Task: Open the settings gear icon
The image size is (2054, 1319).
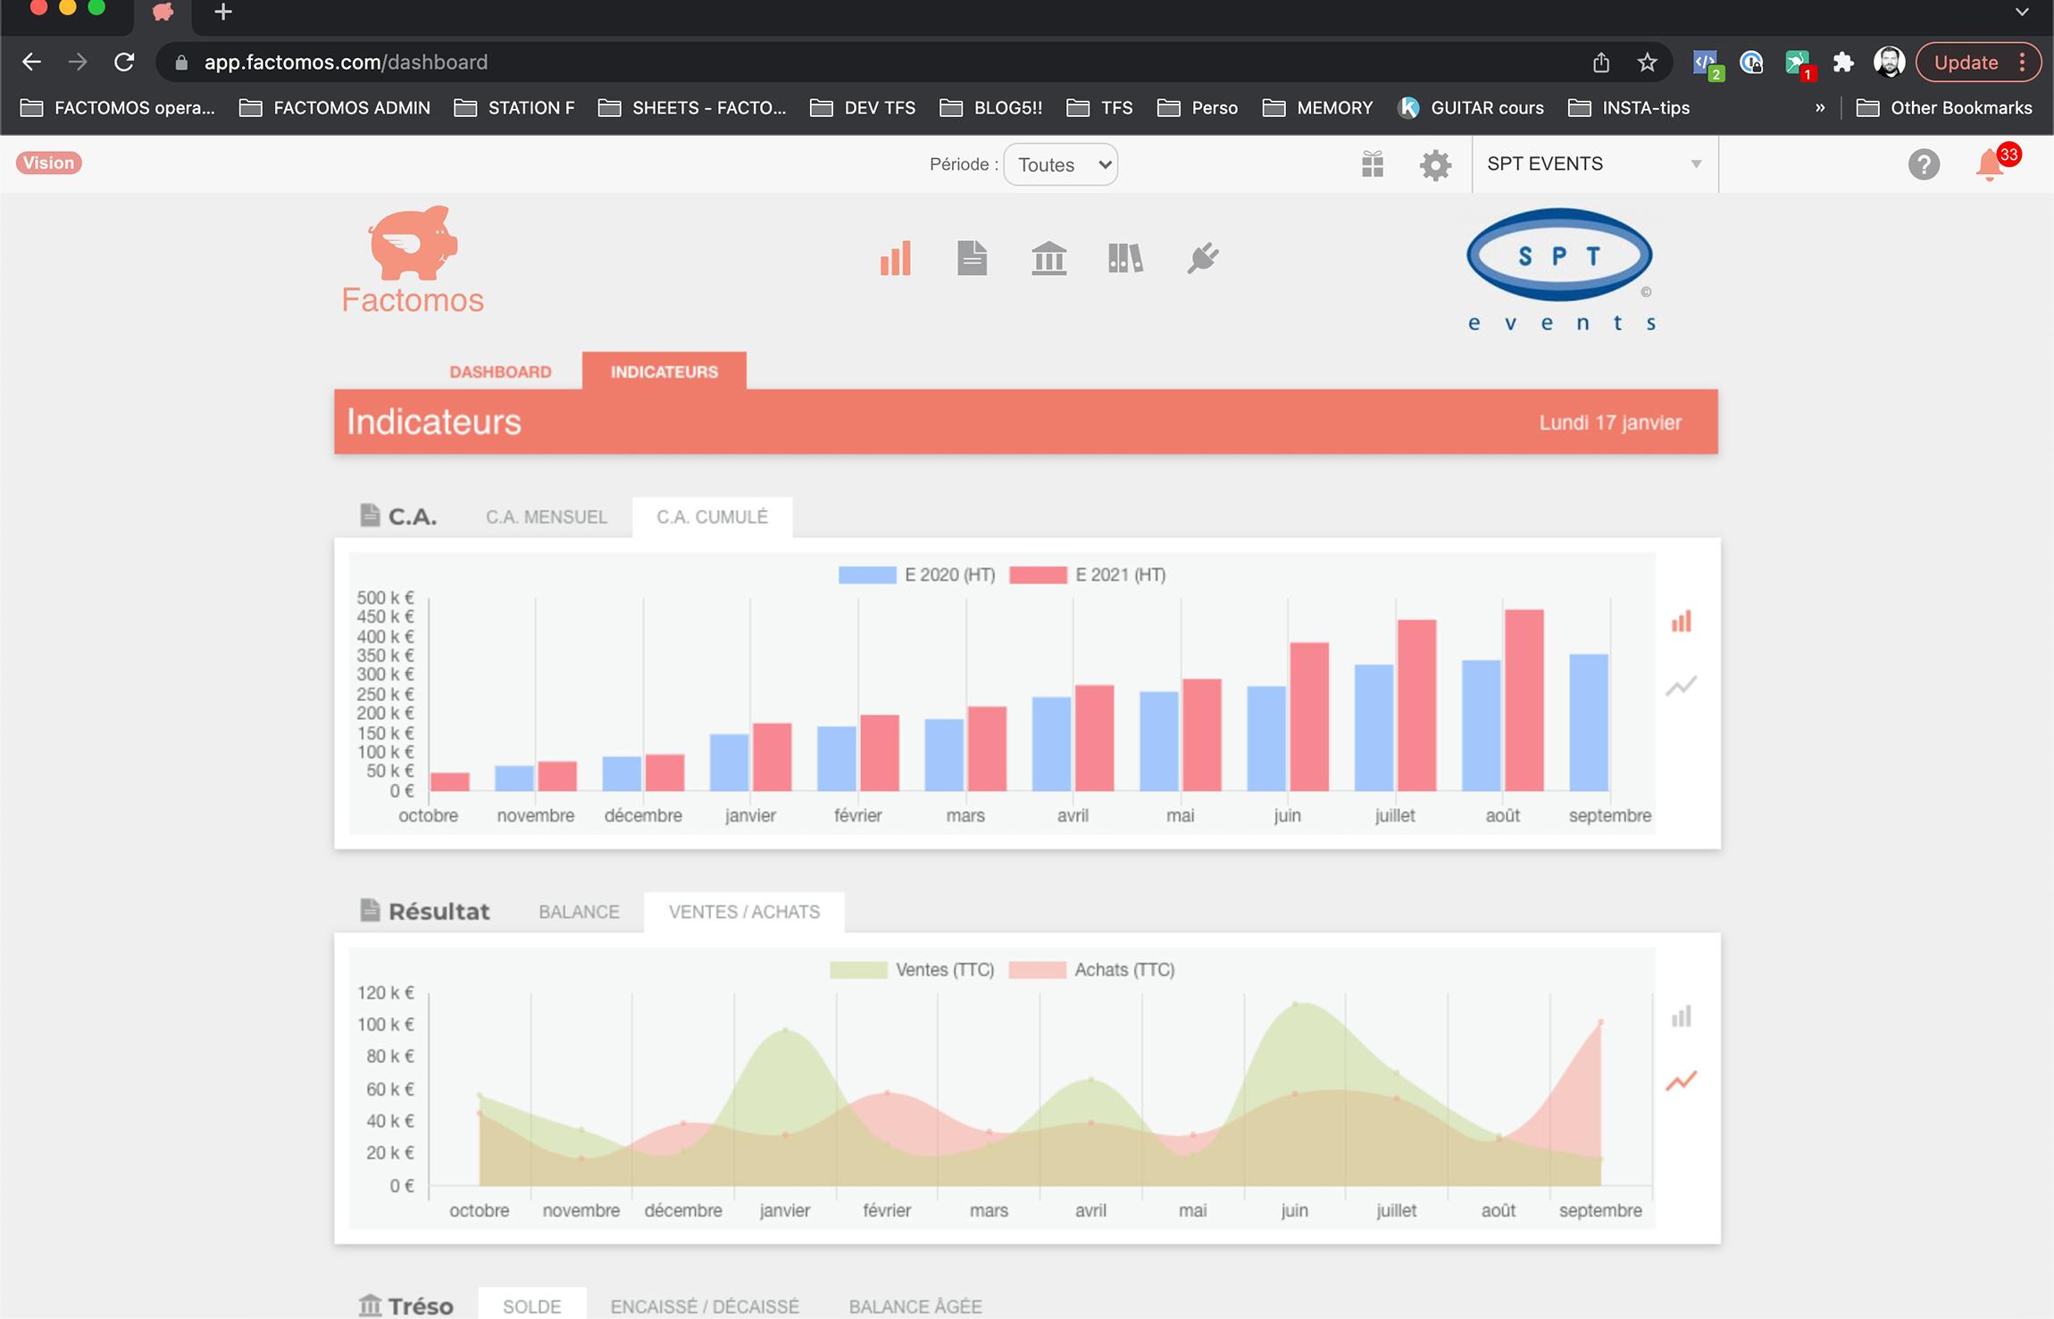Action: click(1434, 163)
